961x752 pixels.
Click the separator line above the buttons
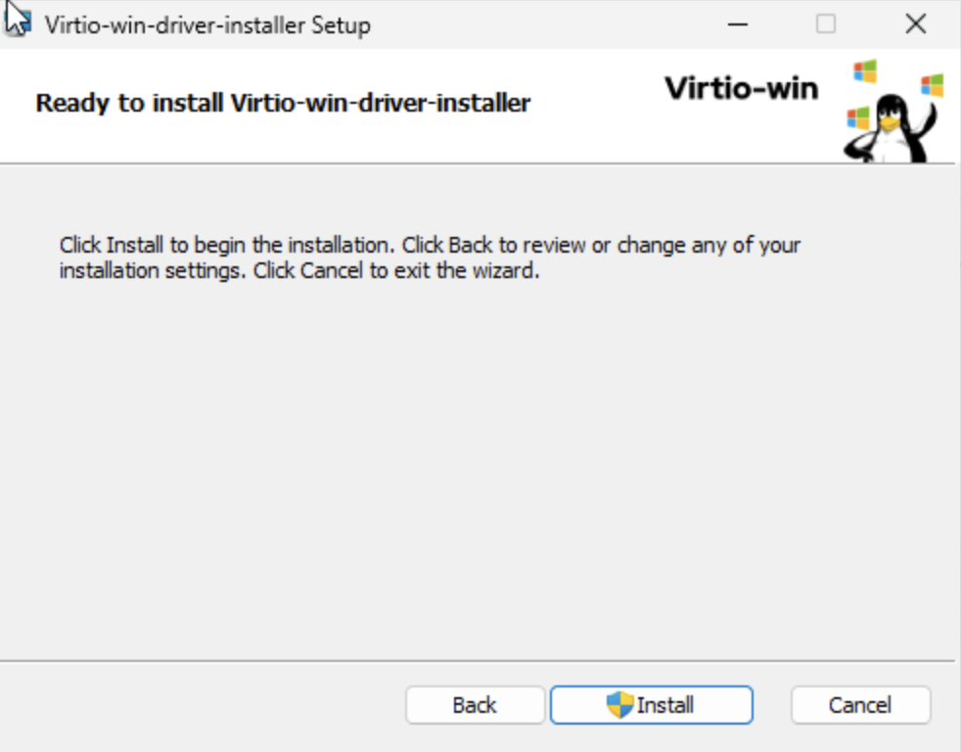click(x=480, y=661)
